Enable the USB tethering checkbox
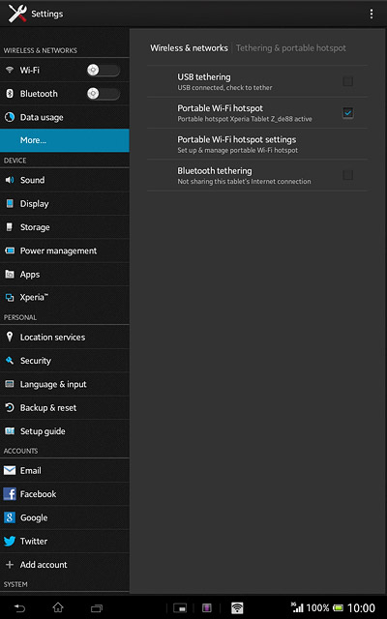This screenshot has width=387, height=619. tap(347, 81)
